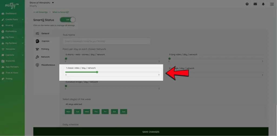Expand the Store of Himanshu dropdown

coord(53,3)
